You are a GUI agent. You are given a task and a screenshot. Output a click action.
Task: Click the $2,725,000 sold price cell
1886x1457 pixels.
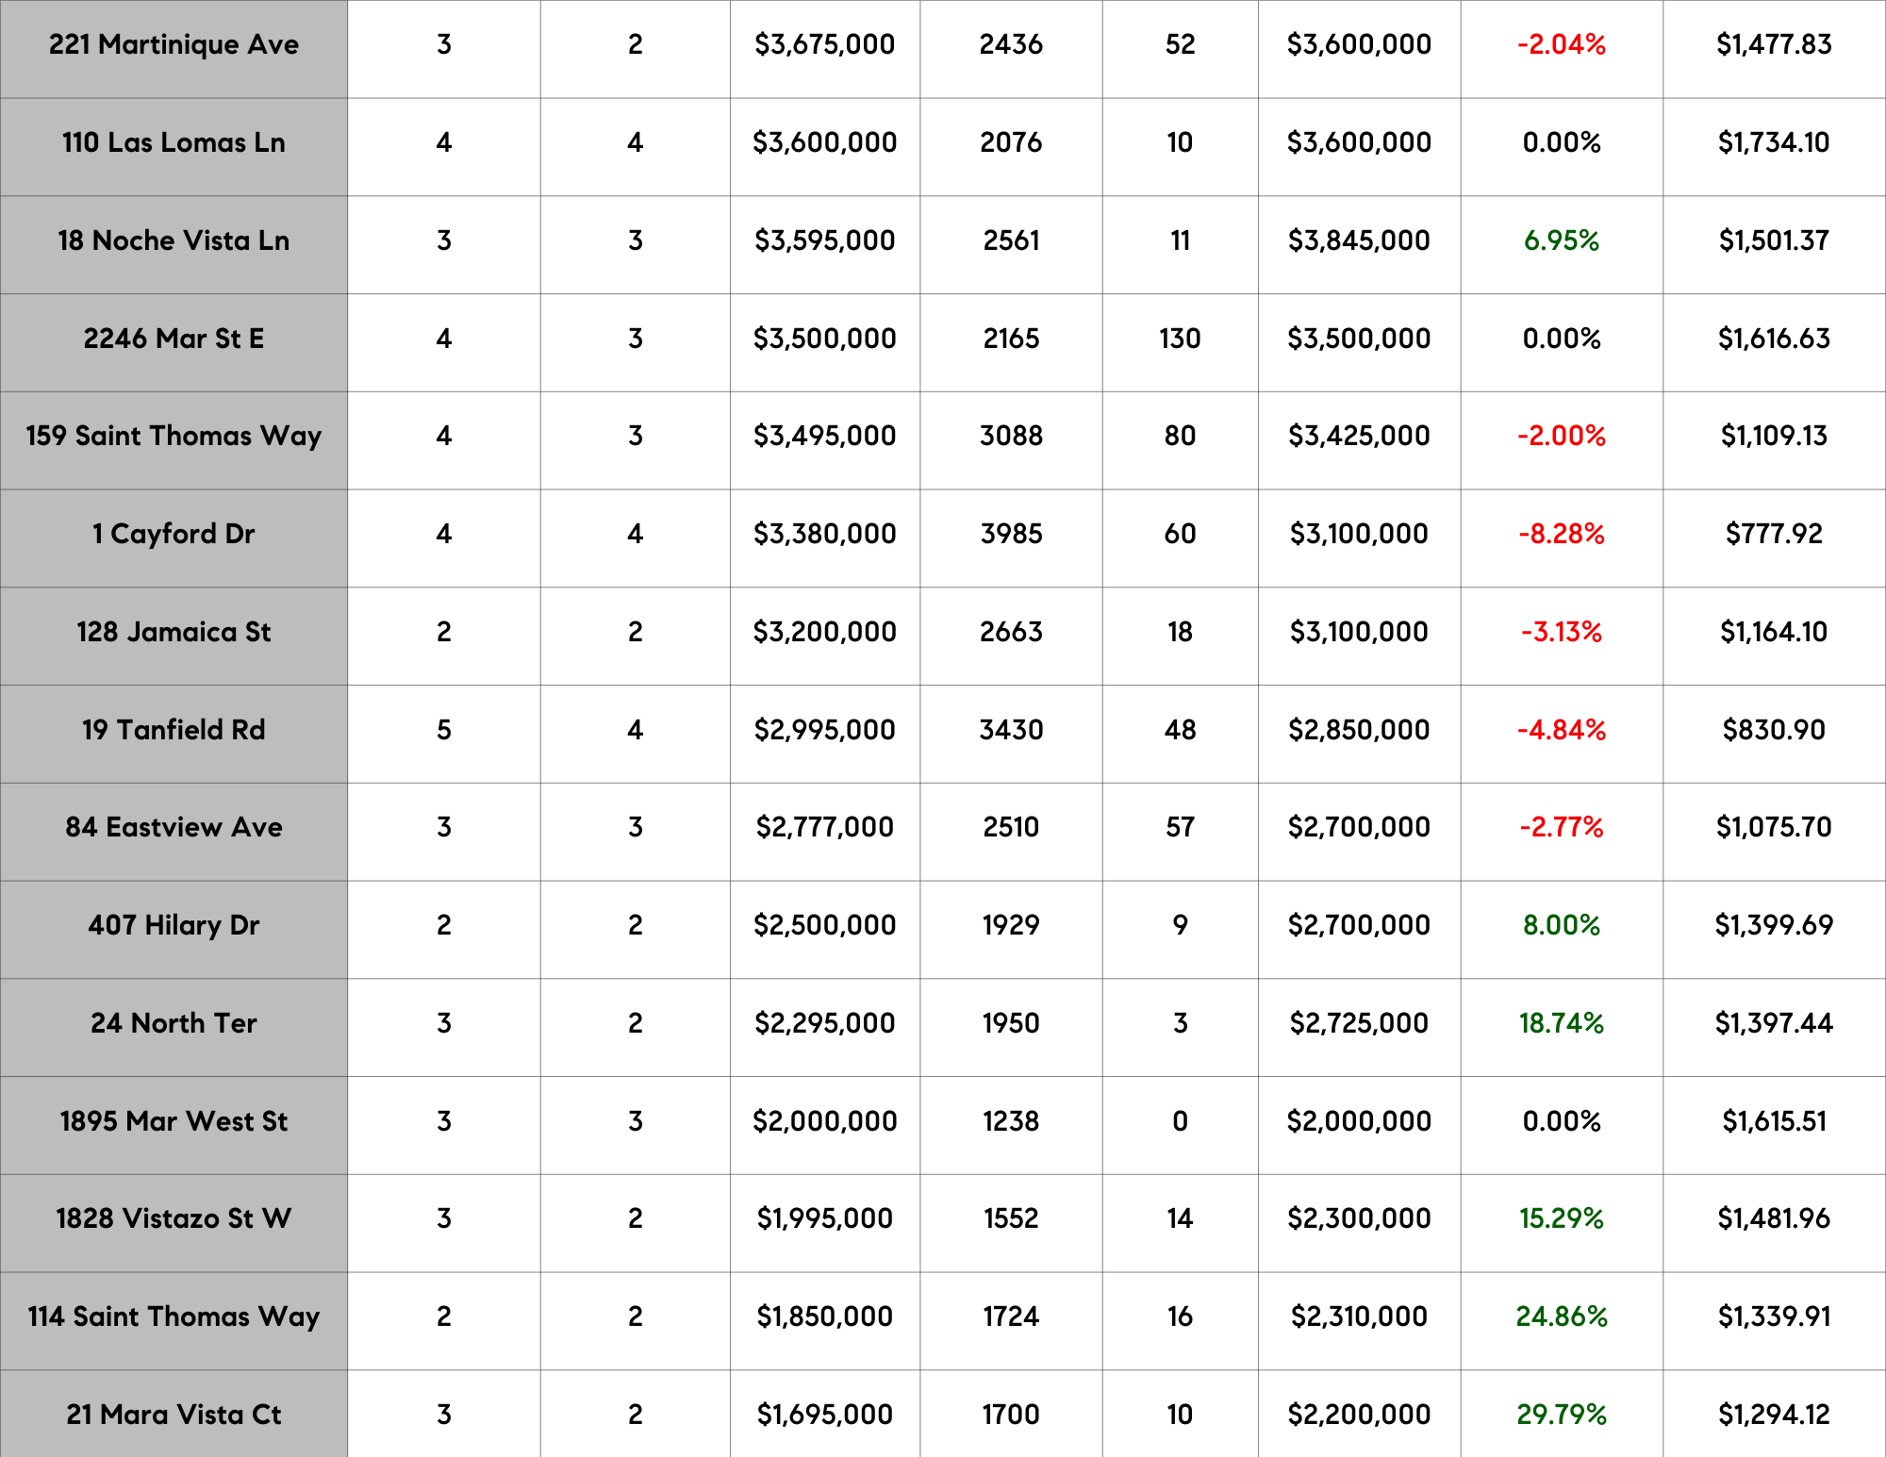(x=1359, y=1023)
